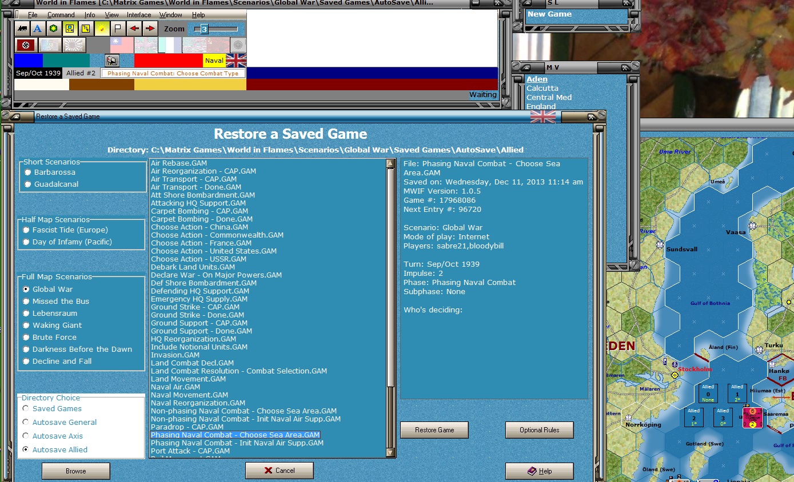Click the red right arrow toolbar icon

[x=150, y=29]
